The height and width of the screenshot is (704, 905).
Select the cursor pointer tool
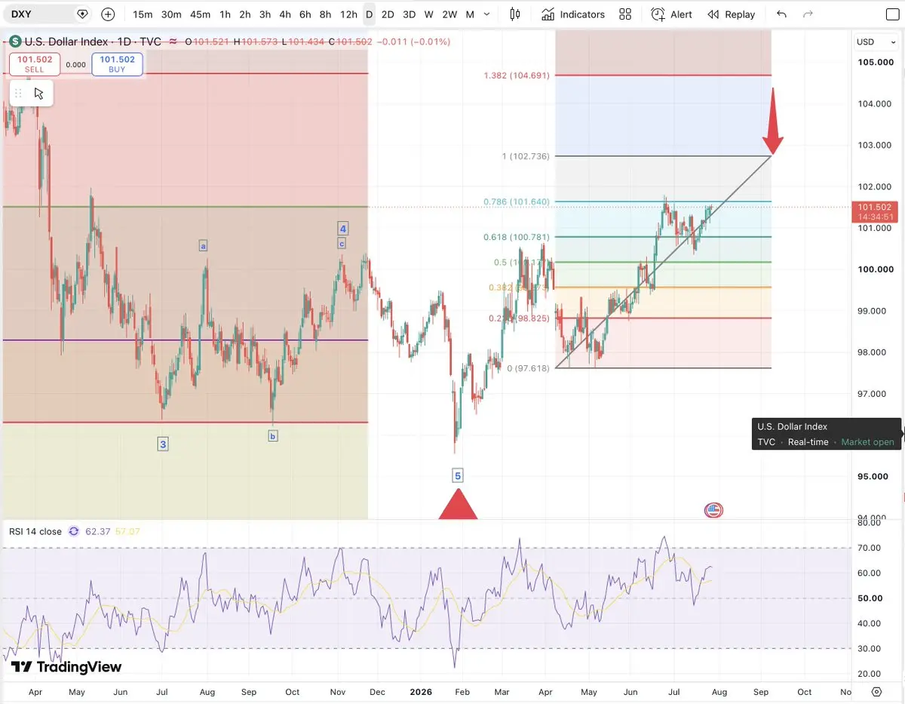click(x=39, y=94)
